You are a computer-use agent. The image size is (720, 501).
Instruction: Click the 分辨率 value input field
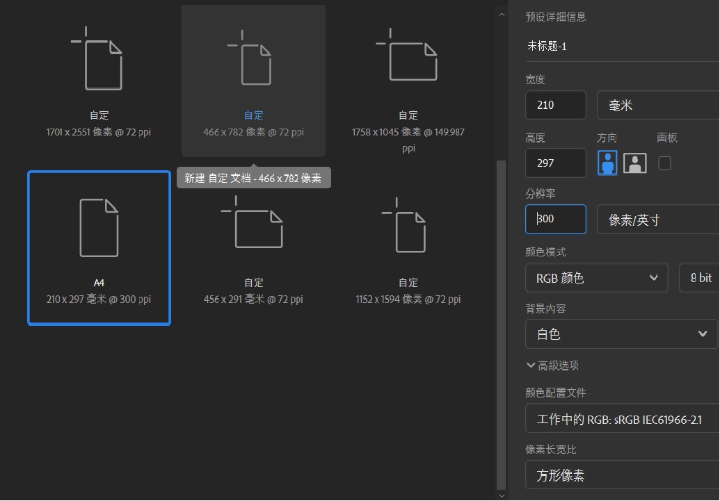point(555,219)
